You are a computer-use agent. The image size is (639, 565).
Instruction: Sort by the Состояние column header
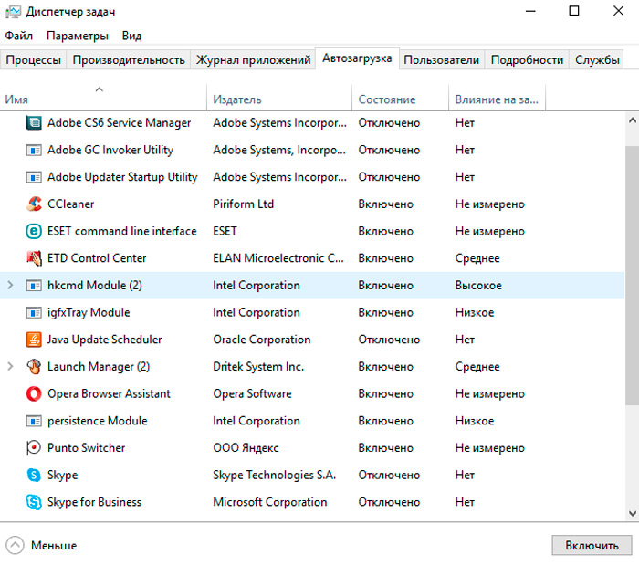click(386, 99)
